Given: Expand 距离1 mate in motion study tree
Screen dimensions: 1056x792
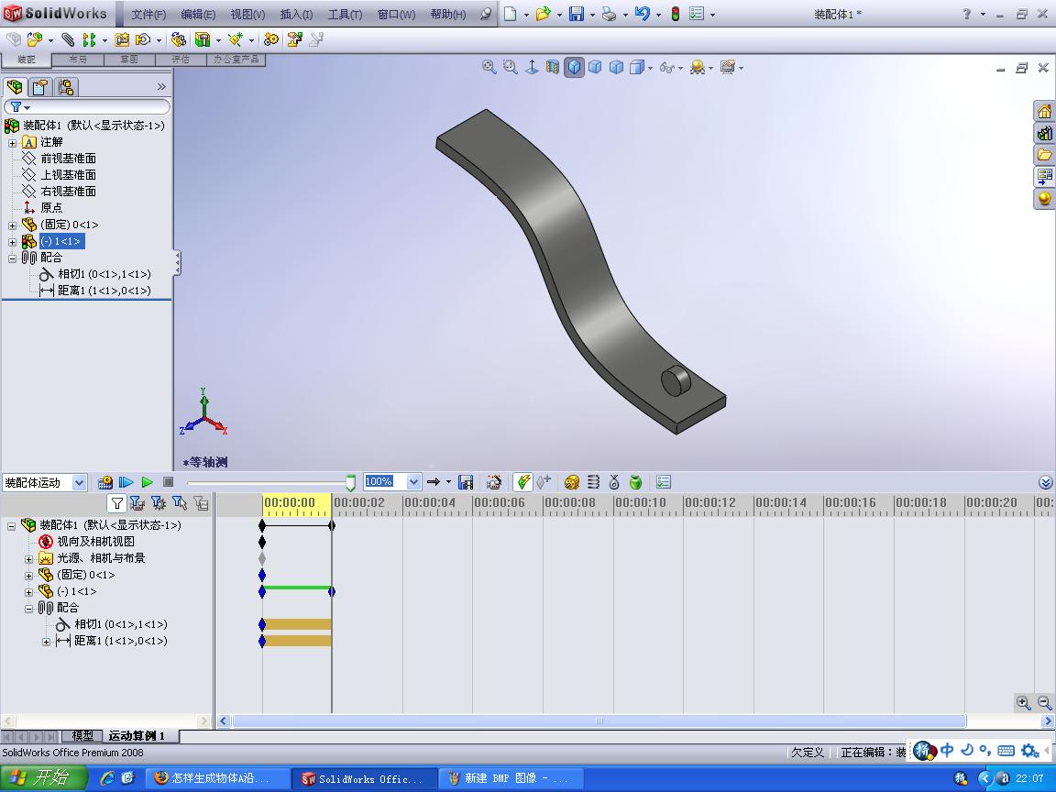Looking at the screenshot, I should 46,642.
